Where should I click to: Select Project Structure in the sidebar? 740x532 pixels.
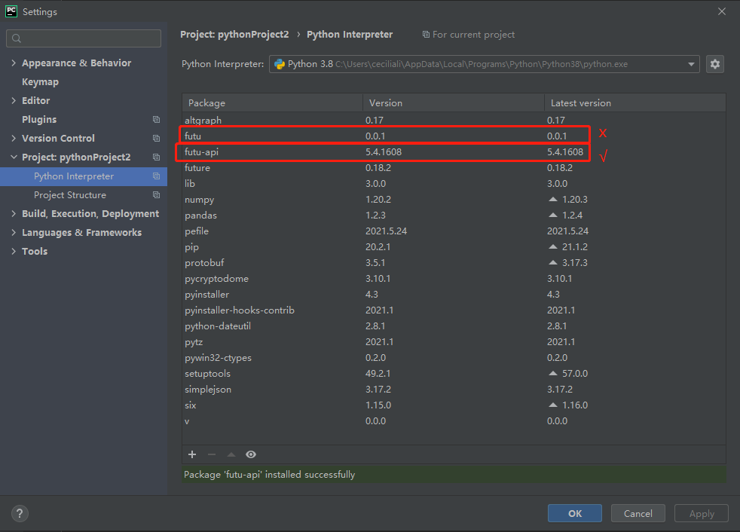point(70,195)
